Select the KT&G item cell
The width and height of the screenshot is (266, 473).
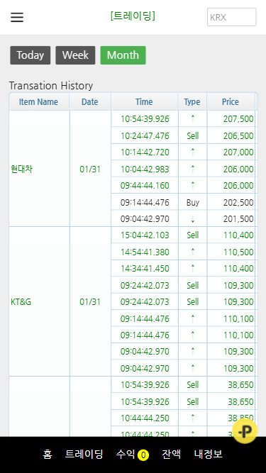(39, 301)
